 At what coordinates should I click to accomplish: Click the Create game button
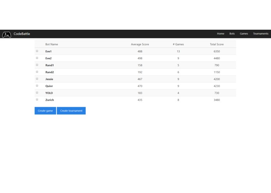(x=45, y=111)
